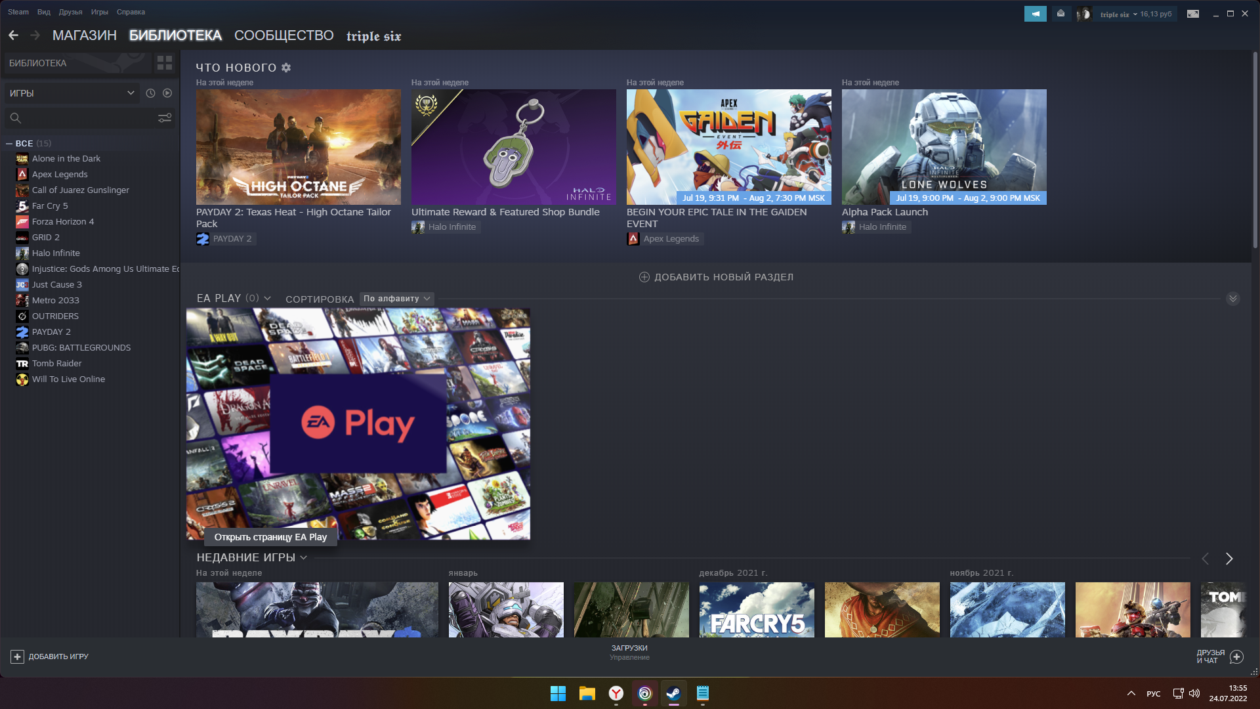
Task: Switch library to grid view icon
Action: click(x=165, y=63)
